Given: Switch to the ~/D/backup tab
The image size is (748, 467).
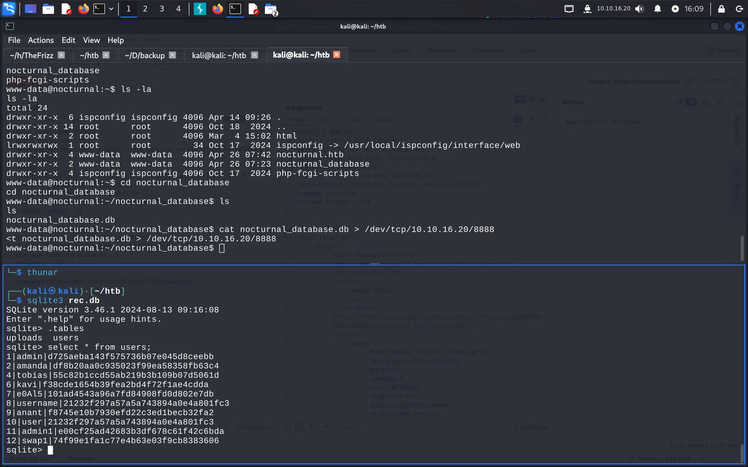Looking at the screenshot, I should coord(145,55).
